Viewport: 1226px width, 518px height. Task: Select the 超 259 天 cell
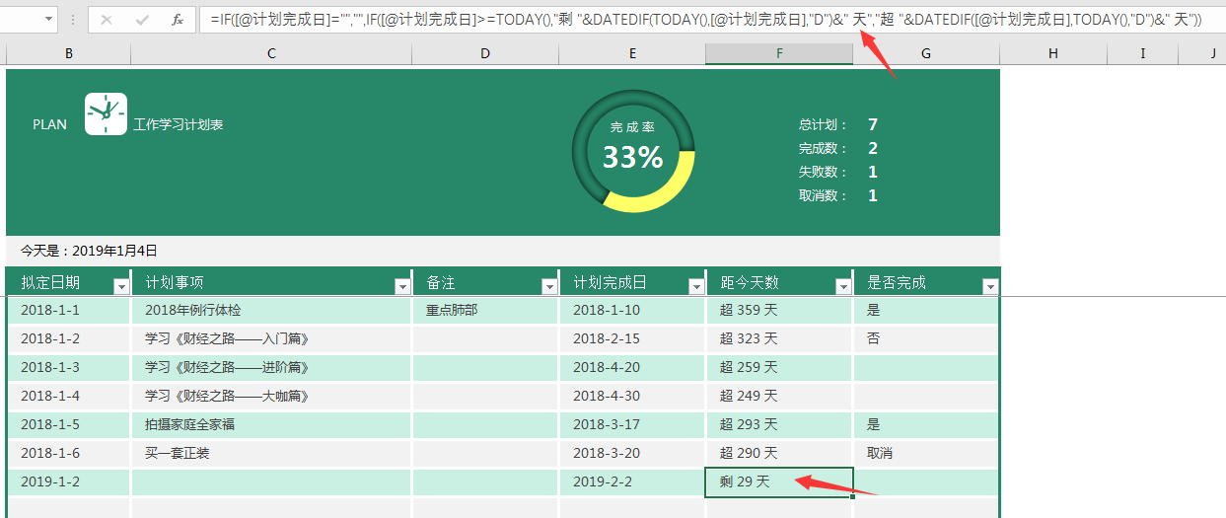click(779, 367)
